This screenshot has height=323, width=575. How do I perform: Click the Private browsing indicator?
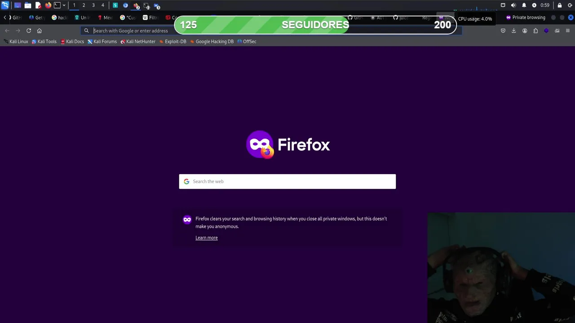tap(525, 17)
